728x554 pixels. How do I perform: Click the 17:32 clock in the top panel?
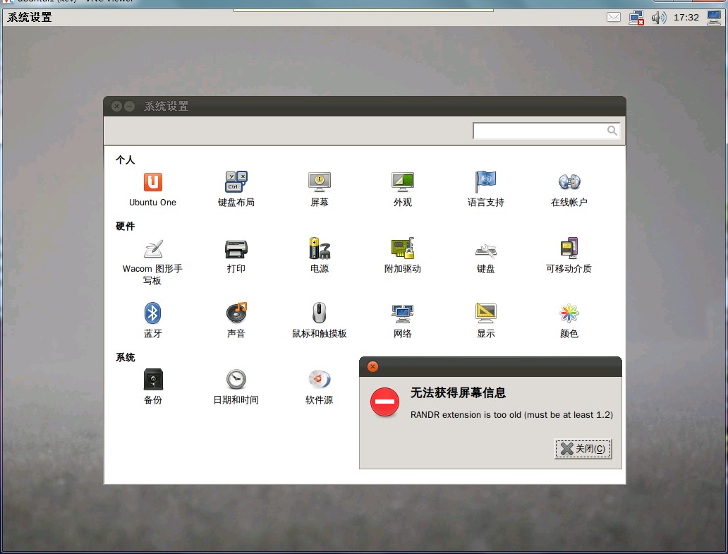[x=686, y=18]
